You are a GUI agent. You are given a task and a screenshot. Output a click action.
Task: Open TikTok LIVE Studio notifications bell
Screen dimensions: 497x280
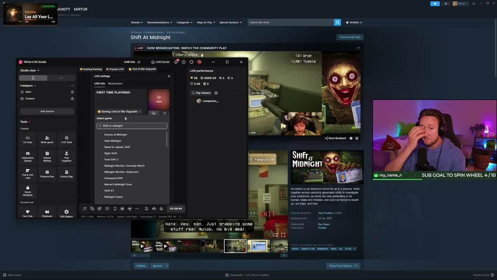[x=176, y=62]
